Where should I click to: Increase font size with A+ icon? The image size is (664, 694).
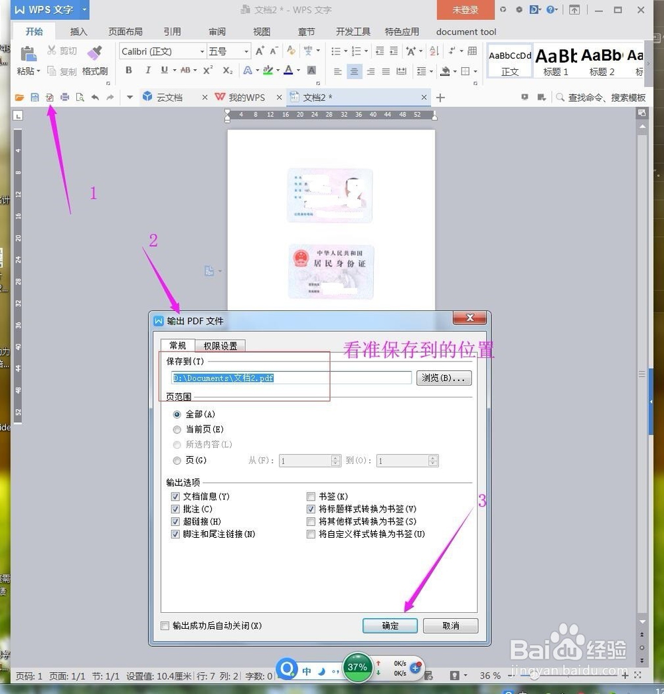[x=260, y=51]
